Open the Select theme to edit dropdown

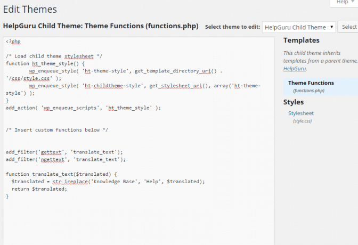[299, 27]
